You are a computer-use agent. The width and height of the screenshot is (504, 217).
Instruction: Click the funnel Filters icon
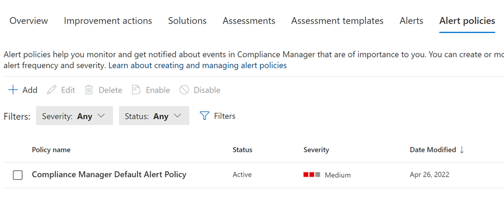[204, 116]
